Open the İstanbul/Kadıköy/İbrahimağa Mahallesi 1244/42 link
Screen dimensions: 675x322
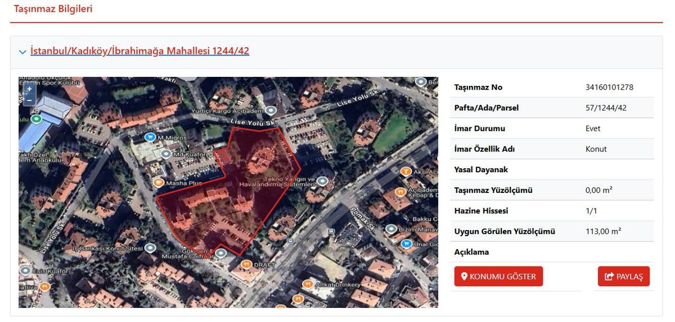[x=139, y=51]
